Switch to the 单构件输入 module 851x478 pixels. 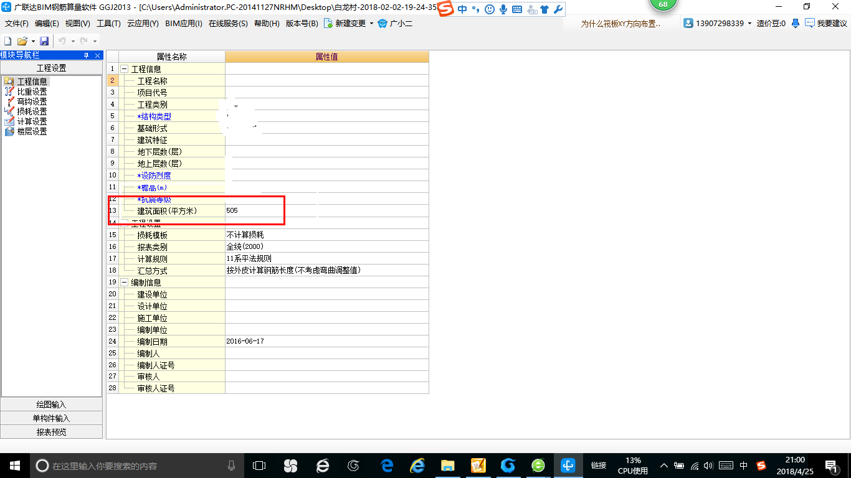click(51, 418)
